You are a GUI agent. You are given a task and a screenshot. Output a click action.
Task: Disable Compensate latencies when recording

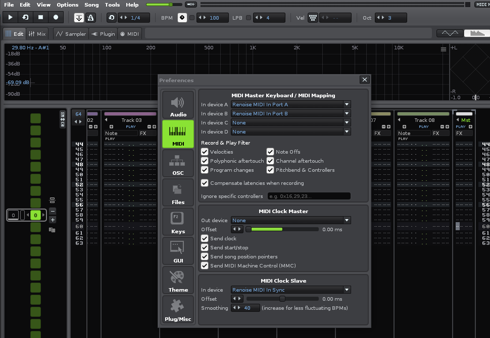coord(205,183)
